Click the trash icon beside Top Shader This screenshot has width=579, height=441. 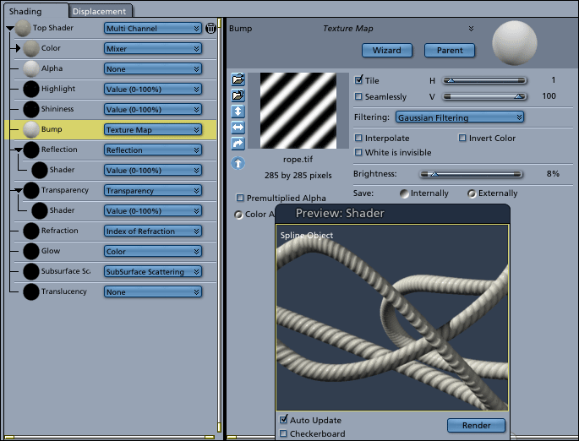(210, 28)
